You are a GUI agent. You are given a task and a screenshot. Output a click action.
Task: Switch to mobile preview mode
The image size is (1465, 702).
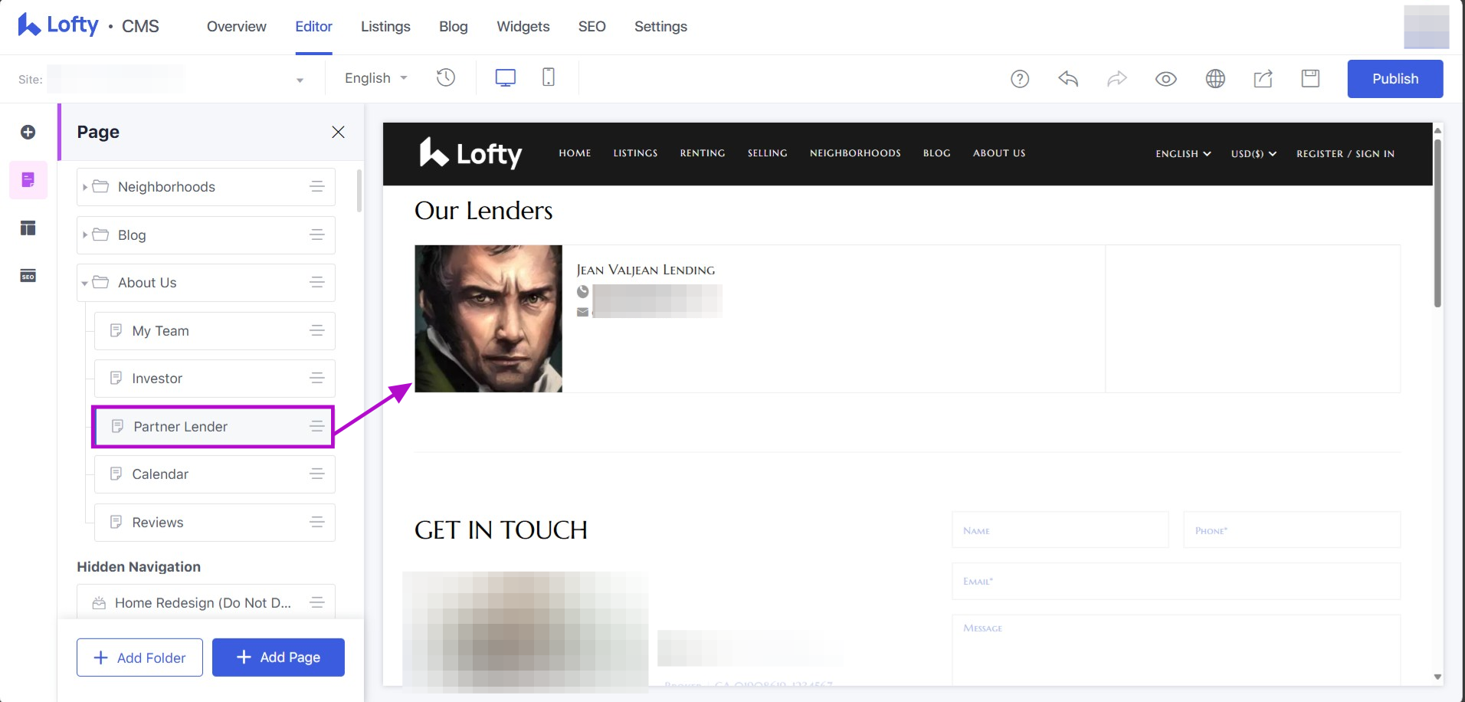(548, 77)
